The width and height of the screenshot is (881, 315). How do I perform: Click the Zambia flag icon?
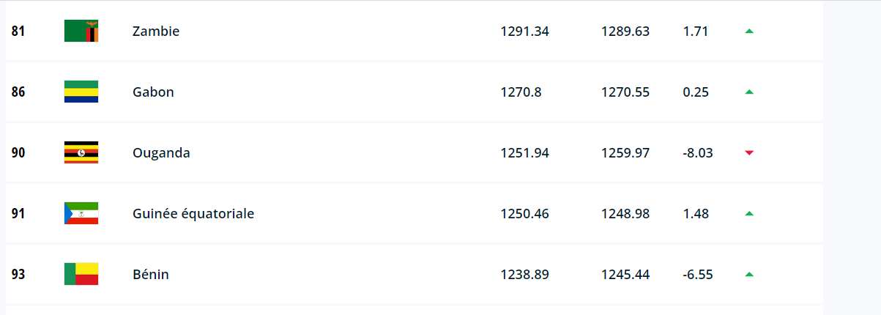(81, 31)
